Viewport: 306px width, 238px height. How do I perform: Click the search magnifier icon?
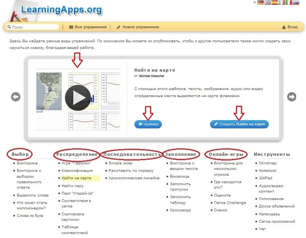[9, 27]
